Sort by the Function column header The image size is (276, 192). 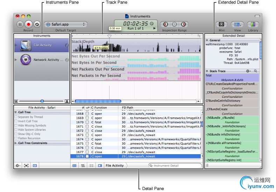[106, 108]
